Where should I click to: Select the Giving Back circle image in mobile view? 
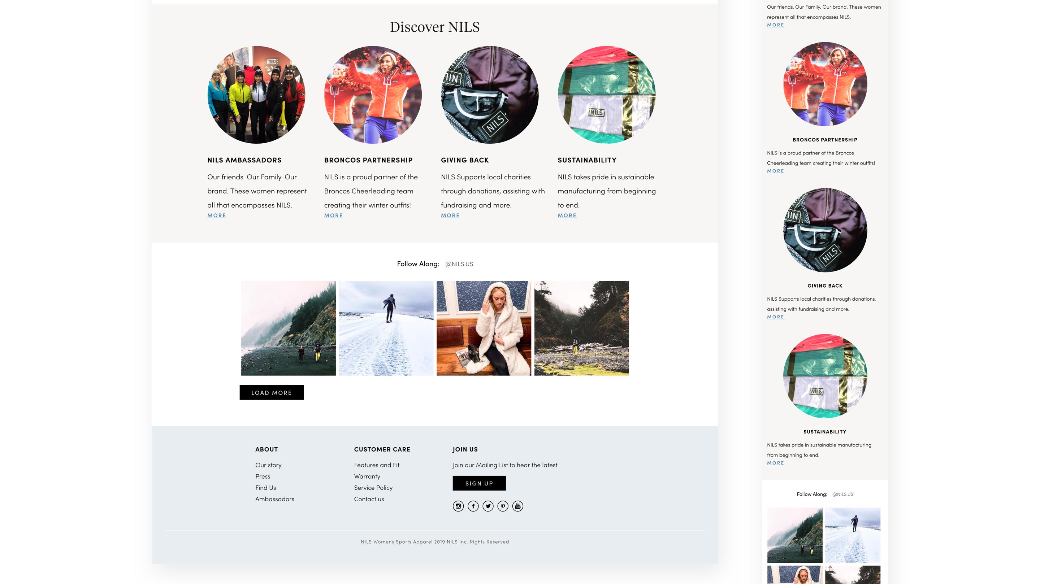pyautogui.click(x=825, y=230)
